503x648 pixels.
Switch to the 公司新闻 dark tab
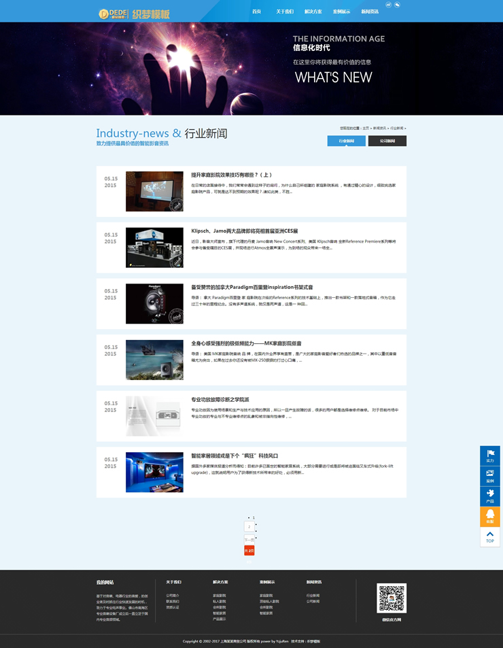387,141
